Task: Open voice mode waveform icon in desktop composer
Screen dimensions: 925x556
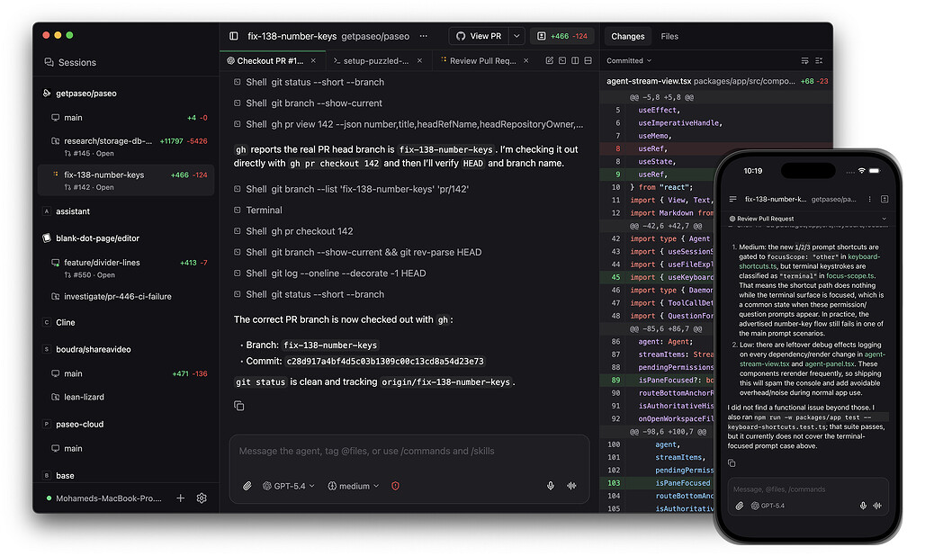Action: (x=571, y=486)
